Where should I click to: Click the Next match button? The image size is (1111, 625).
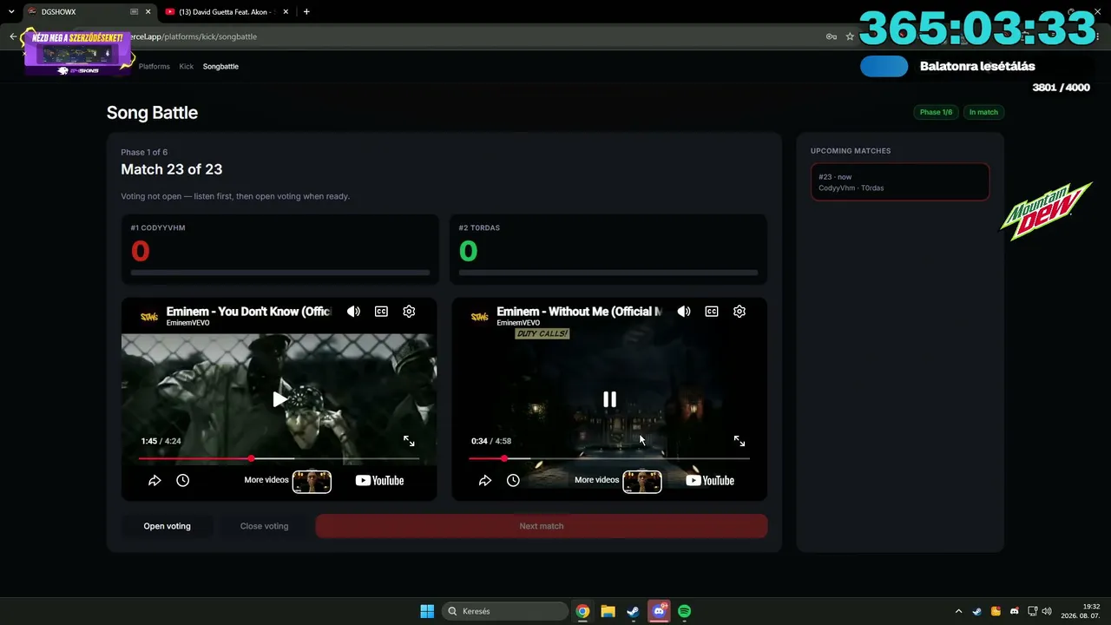(542, 526)
